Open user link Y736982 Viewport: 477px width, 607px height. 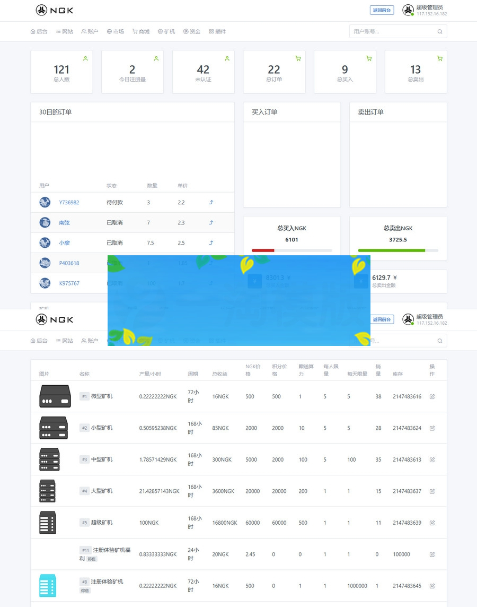pos(69,202)
